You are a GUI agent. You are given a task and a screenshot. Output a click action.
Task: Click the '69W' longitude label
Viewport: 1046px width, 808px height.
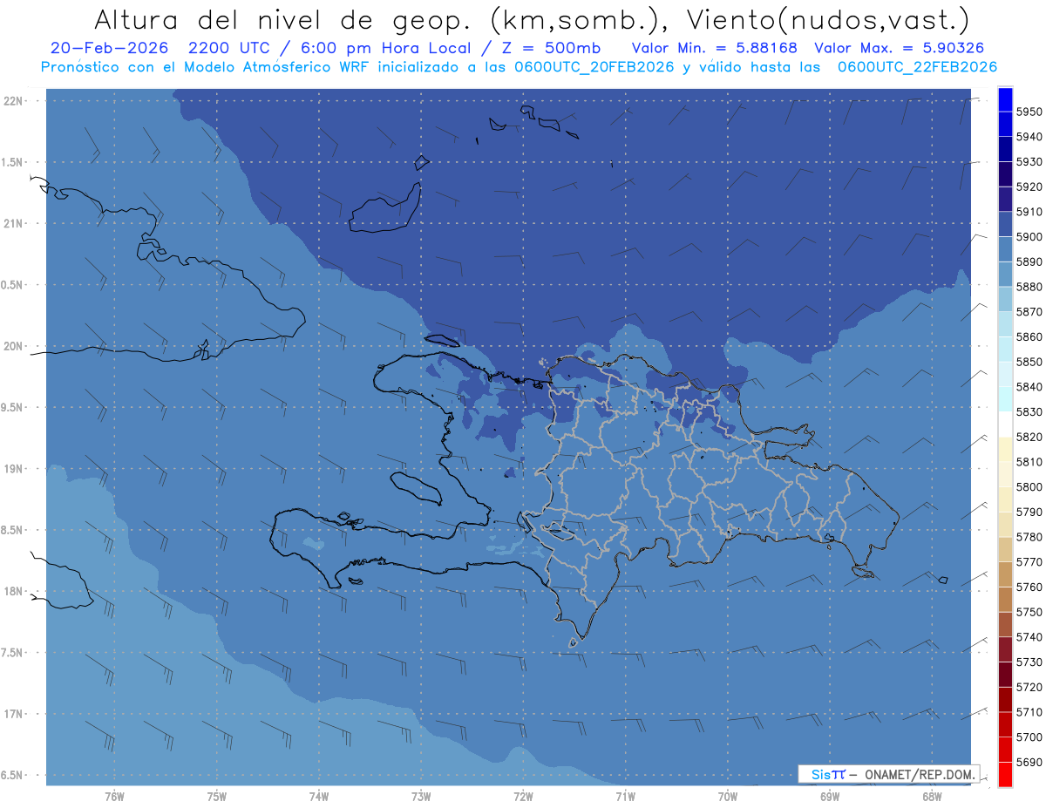[830, 797]
